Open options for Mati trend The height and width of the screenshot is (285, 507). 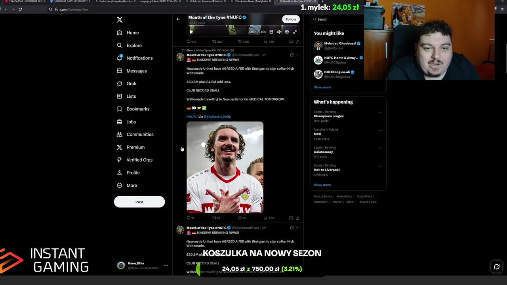(x=381, y=130)
